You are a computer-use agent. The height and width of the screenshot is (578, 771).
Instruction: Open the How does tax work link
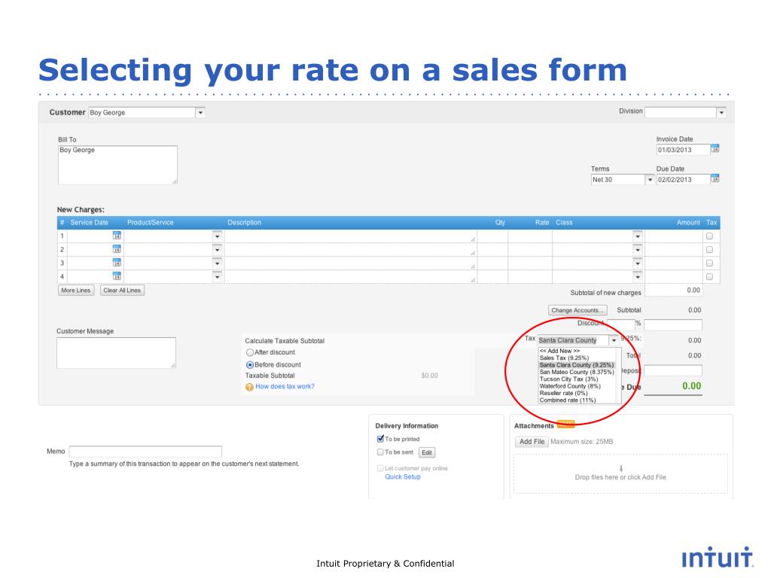285,387
